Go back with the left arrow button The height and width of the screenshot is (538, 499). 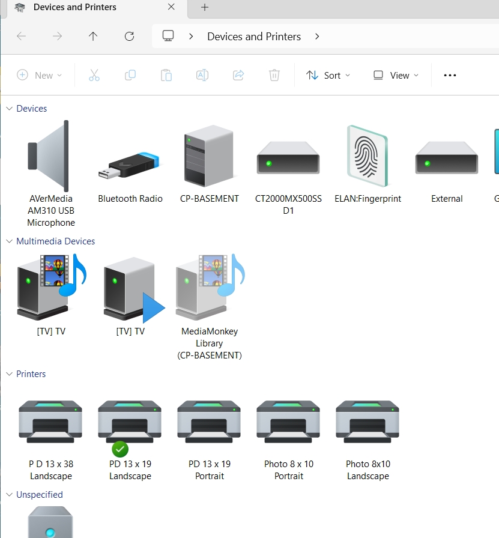[21, 36]
